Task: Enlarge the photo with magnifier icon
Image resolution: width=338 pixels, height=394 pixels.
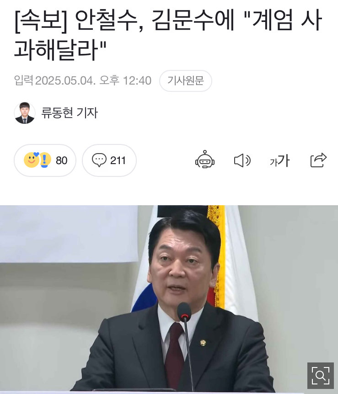Action: click(x=321, y=376)
